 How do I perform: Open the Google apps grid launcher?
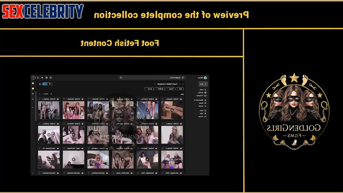coord(38,78)
